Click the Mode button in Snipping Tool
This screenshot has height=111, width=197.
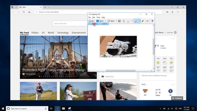coord(100,21)
